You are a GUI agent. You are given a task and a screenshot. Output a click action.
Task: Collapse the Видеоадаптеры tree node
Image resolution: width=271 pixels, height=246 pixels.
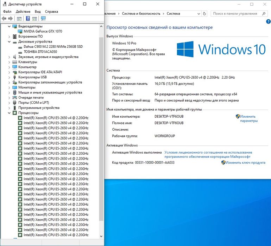pos(9,26)
